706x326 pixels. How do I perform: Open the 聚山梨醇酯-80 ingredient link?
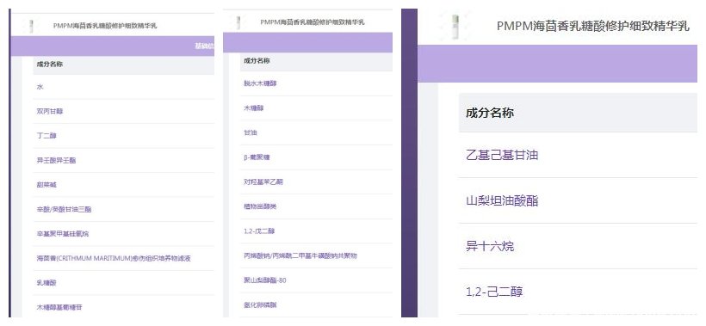click(x=265, y=280)
